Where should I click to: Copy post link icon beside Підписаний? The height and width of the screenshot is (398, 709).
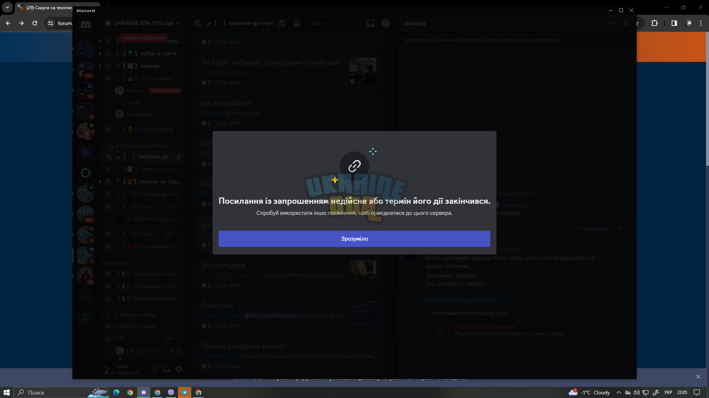click(619, 228)
